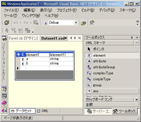Click the third schema toolbar icon

click(x=20, y=31)
